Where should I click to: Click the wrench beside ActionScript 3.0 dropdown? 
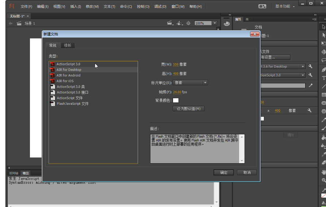(x=310, y=75)
